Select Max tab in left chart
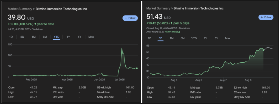Screen dimensions: 279x104 click(x=91, y=37)
